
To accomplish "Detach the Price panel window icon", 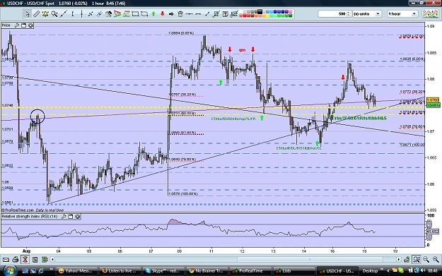I will point(23,25).
